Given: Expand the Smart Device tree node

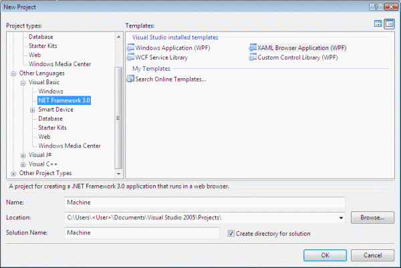Looking at the screenshot, I should pyautogui.click(x=33, y=110).
